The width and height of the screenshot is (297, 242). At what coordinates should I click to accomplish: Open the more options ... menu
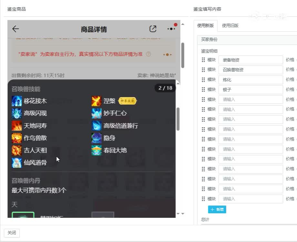click(170, 29)
